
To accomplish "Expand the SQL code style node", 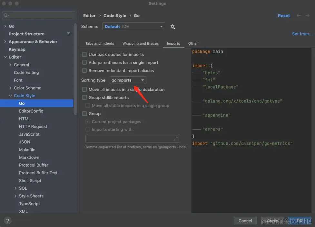I will tap(16, 188).
